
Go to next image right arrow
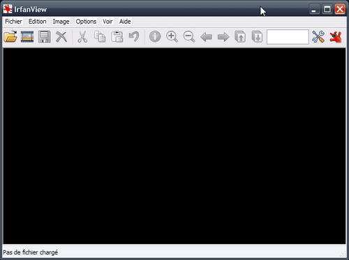coord(223,37)
